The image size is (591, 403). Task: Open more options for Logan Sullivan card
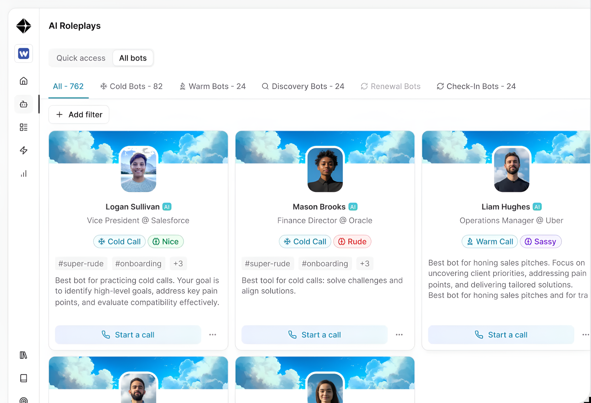tap(213, 335)
